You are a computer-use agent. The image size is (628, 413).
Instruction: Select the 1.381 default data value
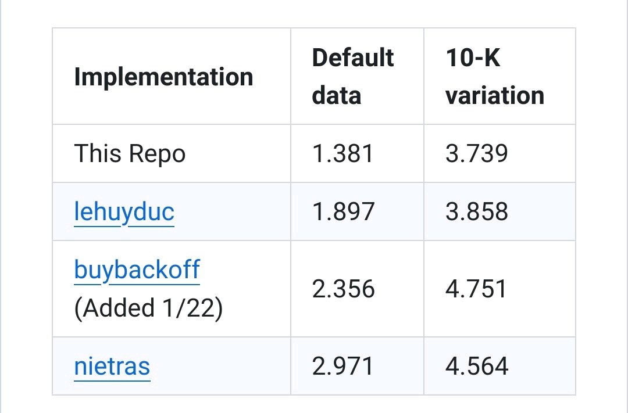[x=343, y=154]
